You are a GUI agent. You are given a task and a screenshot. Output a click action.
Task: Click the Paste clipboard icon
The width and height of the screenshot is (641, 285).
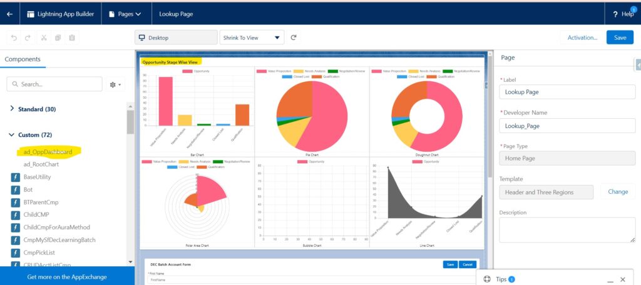pyautogui.click(x=72, y=37)
